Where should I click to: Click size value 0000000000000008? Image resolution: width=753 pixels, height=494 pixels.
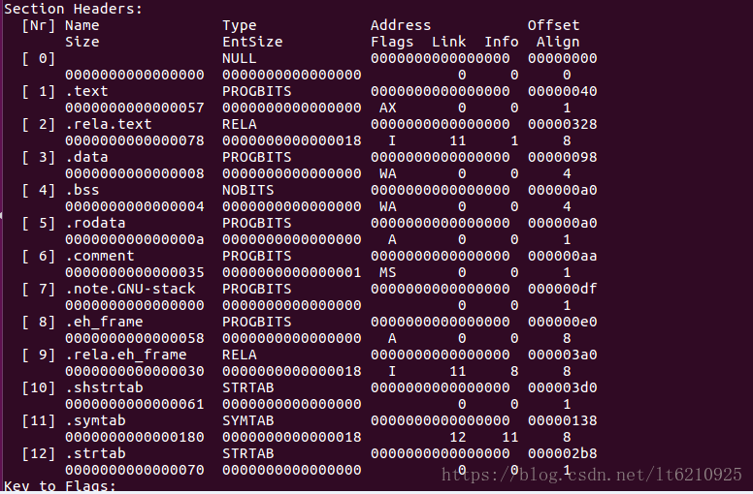coord(135,173)
